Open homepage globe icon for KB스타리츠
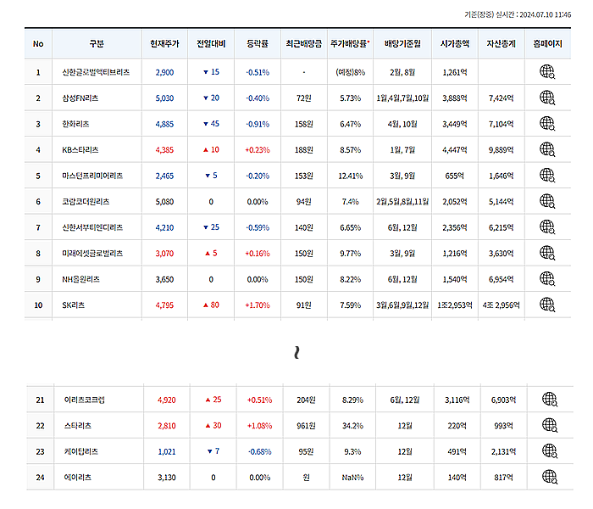Image resolution: width=593 pixels, height=509 pixels. pos(547,149)
